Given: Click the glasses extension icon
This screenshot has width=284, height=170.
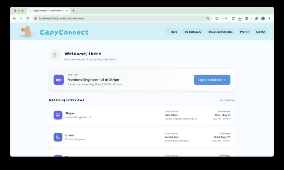Looking at the screenshot, I should click(x=240, y=18).
